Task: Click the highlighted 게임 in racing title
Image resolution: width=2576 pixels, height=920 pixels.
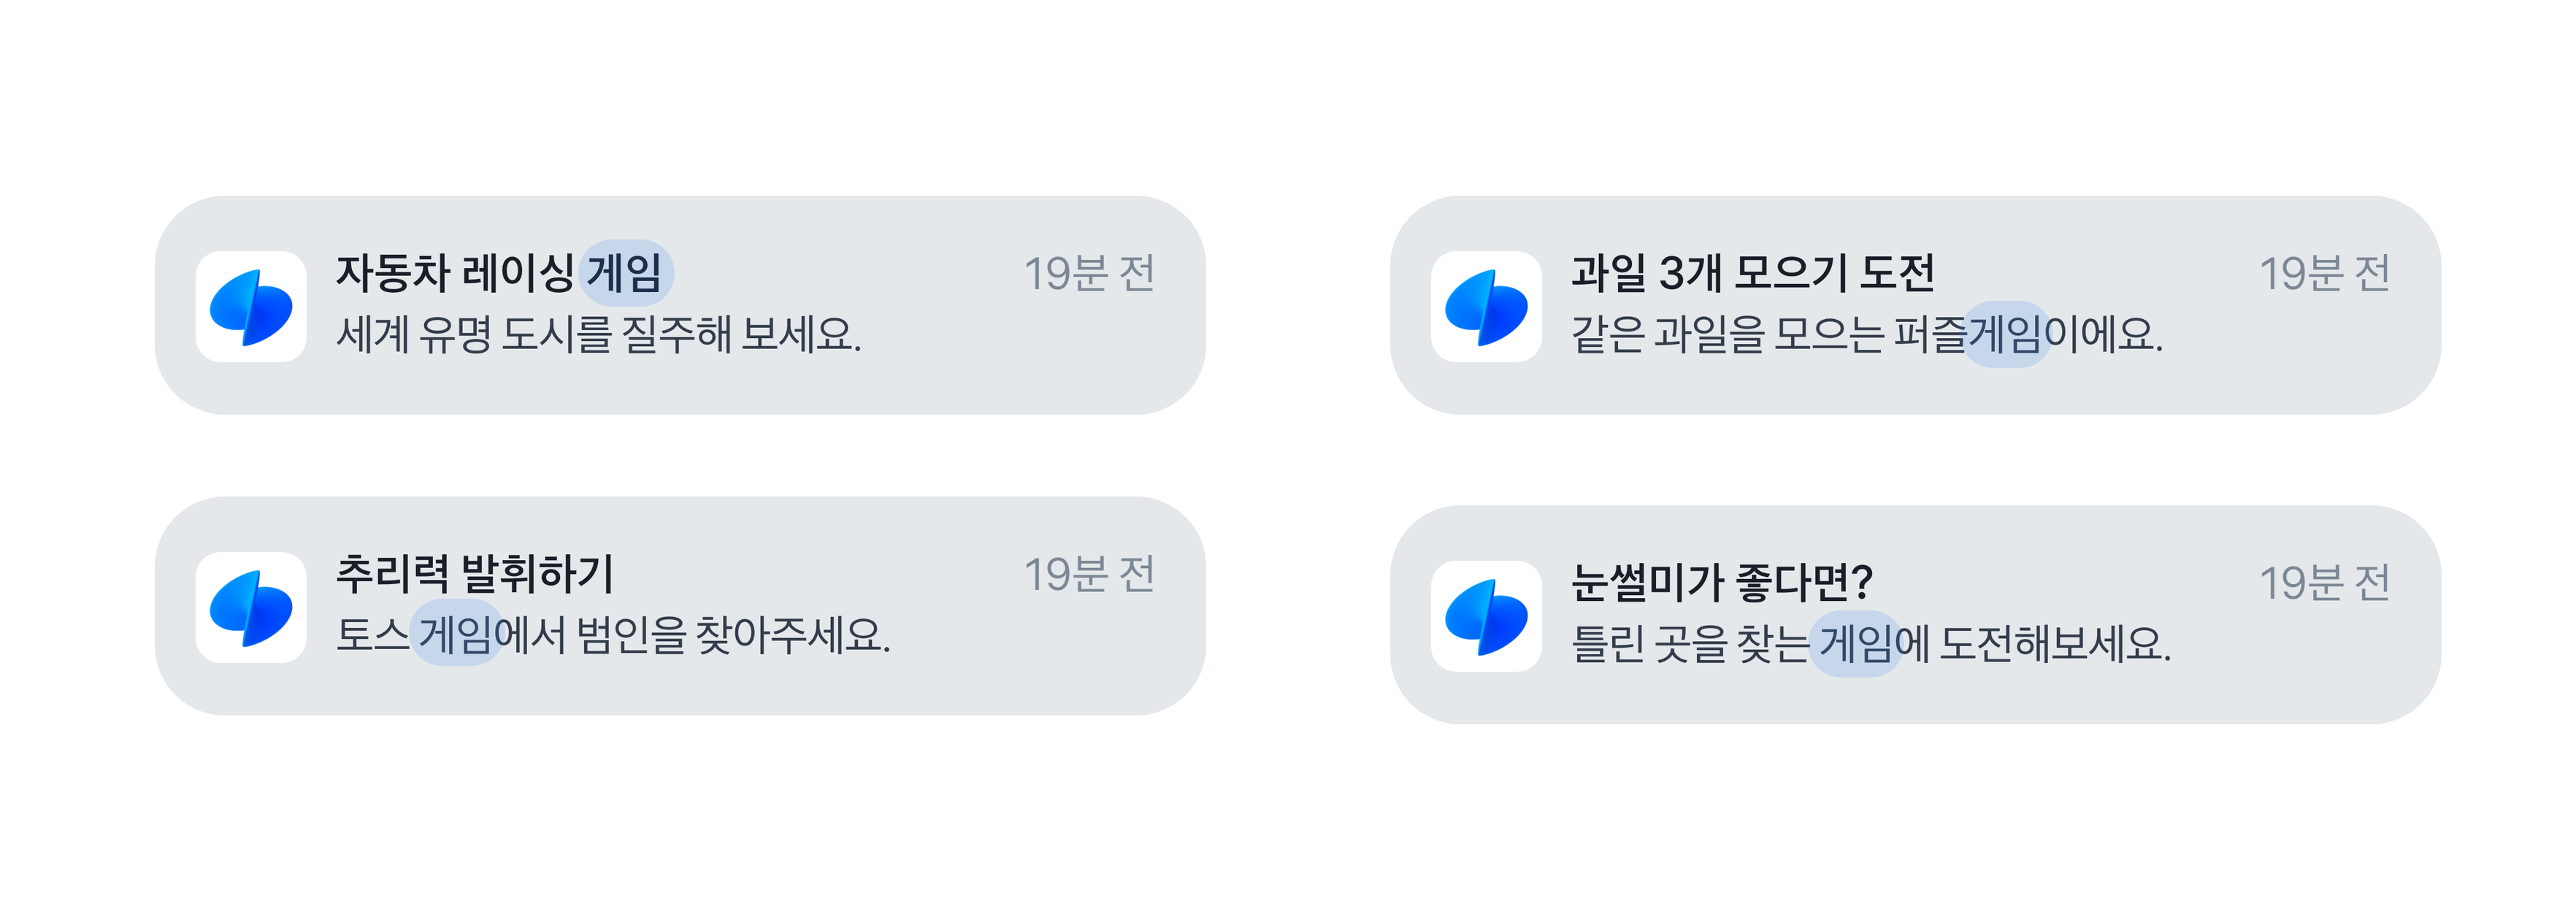Action: coord(626,273)
